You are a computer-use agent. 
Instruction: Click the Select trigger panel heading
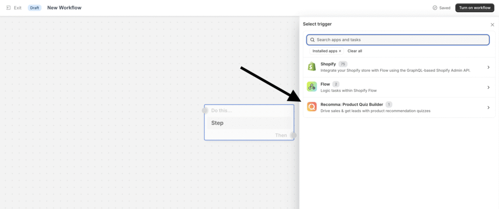(317, 24)
